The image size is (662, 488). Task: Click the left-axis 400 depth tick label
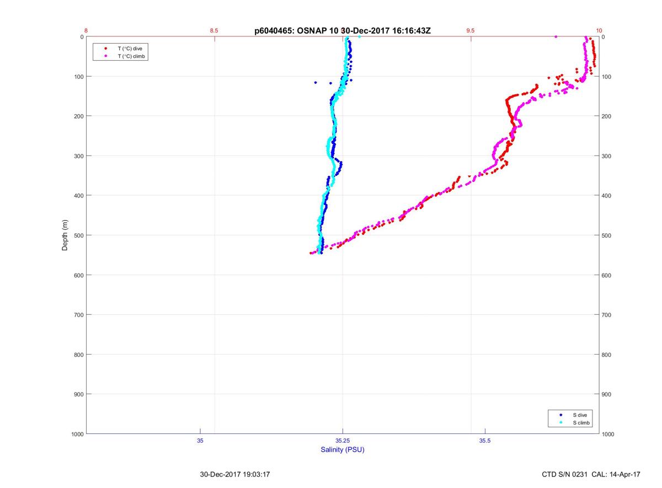point(78,196)
